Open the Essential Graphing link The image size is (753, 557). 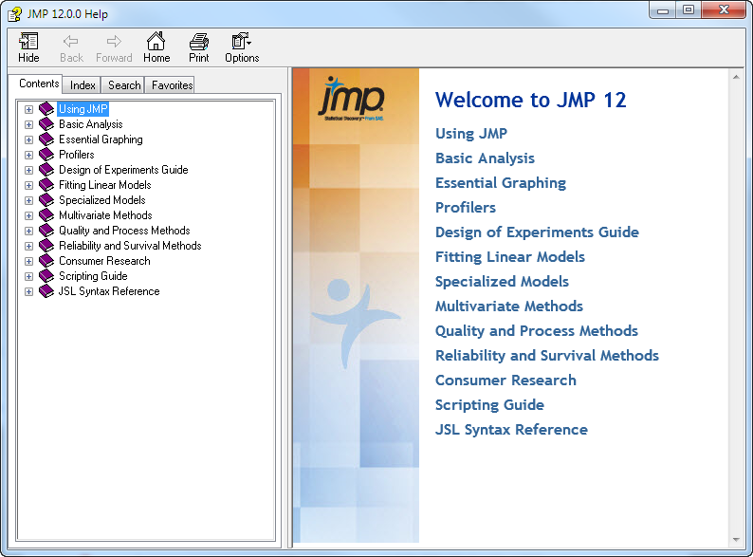tap(501, 183)
